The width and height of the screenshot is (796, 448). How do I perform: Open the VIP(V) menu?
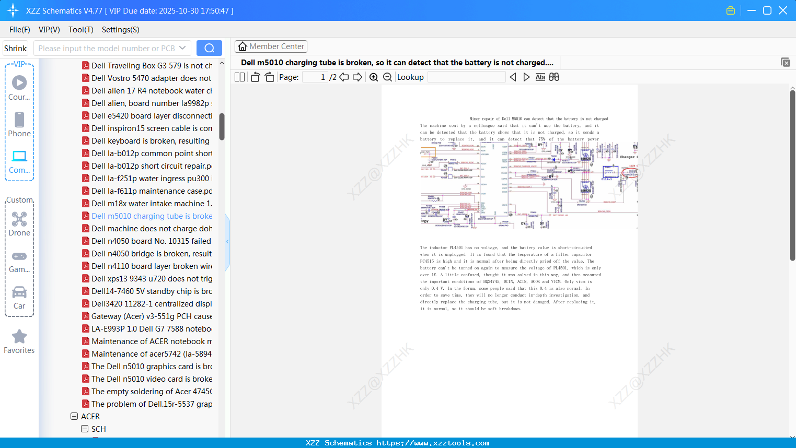coord(49,30)
